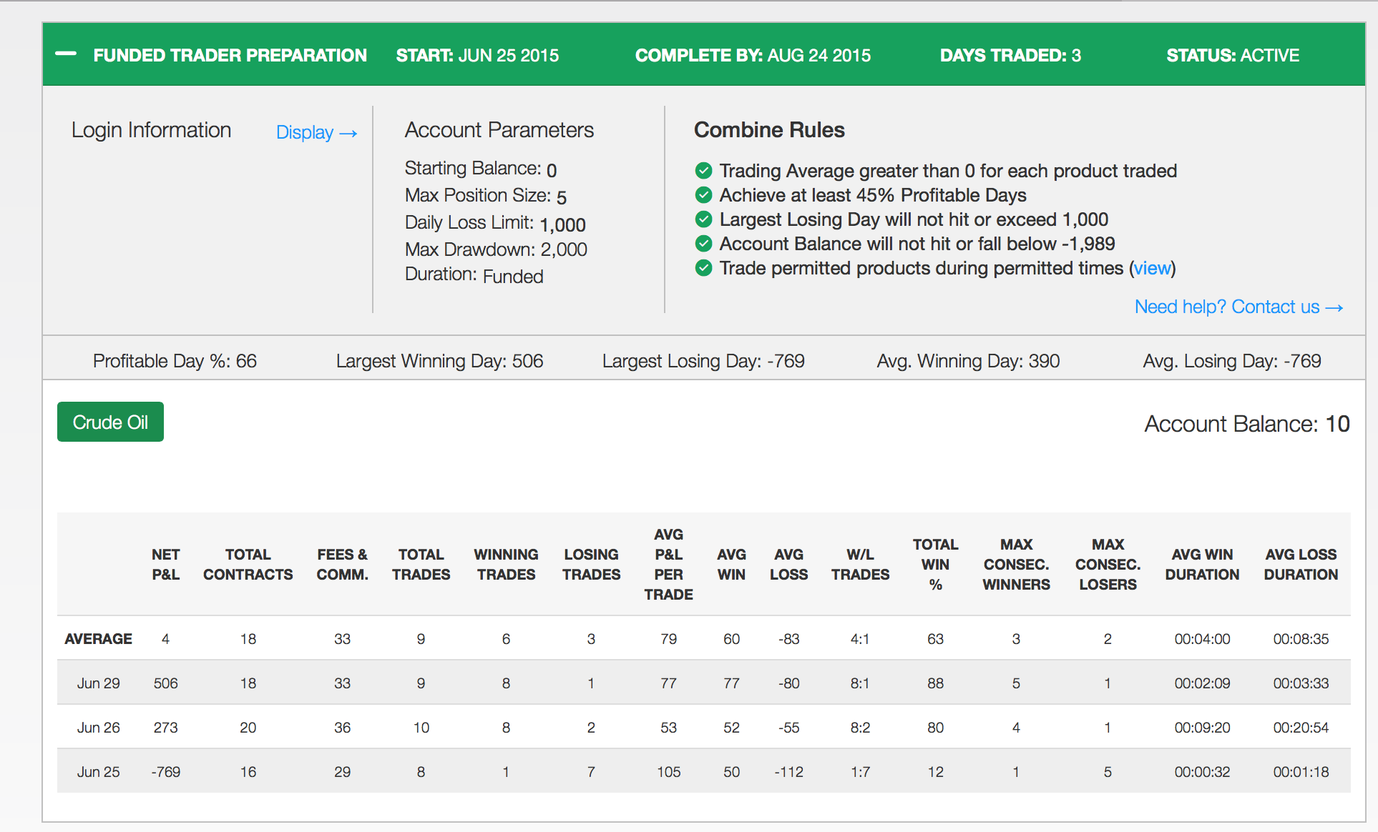Click Jun 25 net P&L value -769

click(x=165, y=772)
